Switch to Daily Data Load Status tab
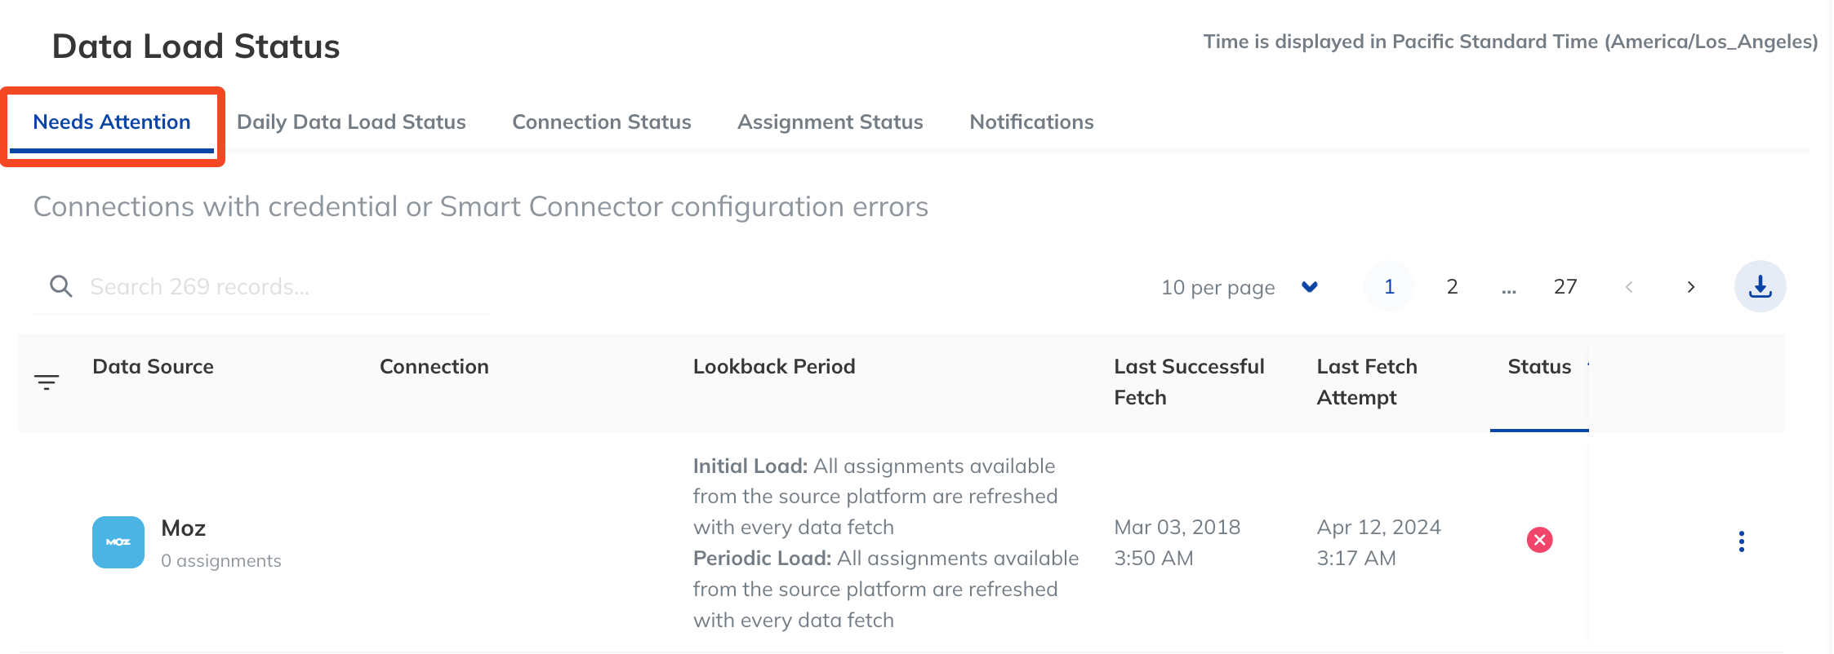 coord(351,122)
